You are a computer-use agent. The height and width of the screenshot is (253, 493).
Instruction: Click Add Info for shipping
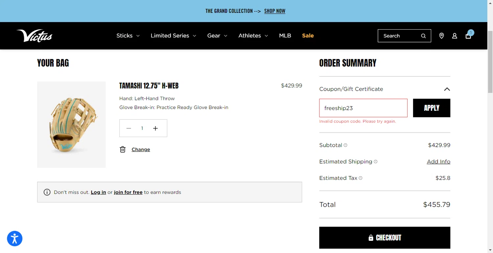point(438,162)
